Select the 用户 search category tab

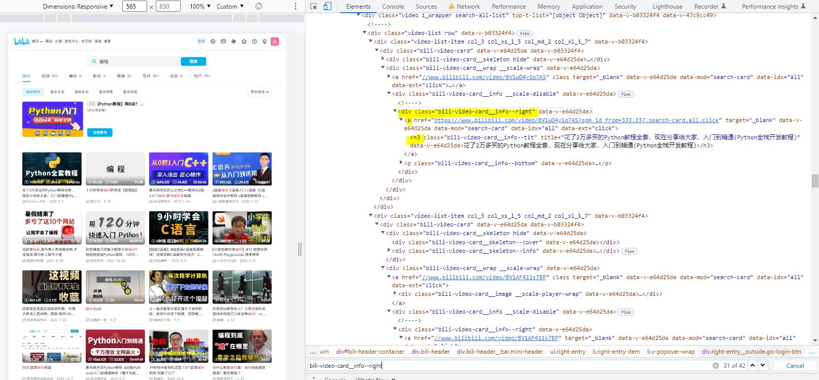point(202,76)
